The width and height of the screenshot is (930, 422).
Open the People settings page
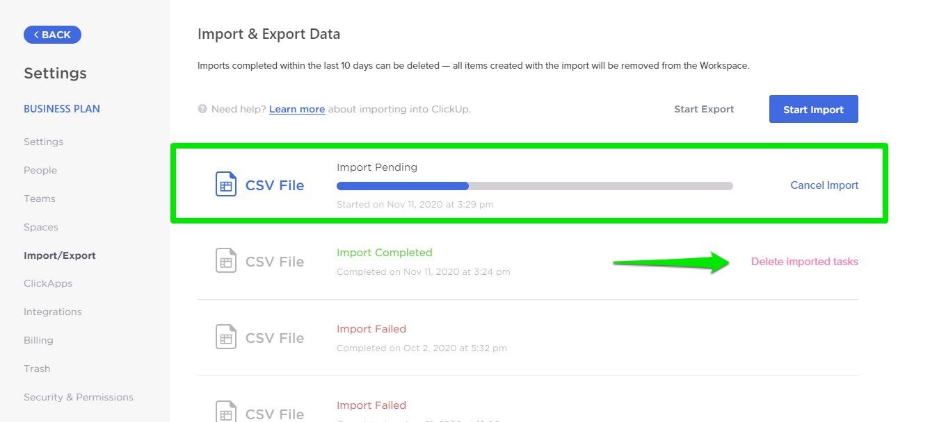tap(40, 170)
